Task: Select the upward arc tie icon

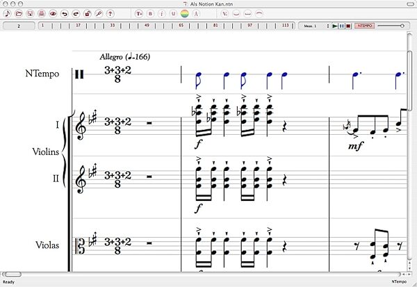Action: pos(259,14)
